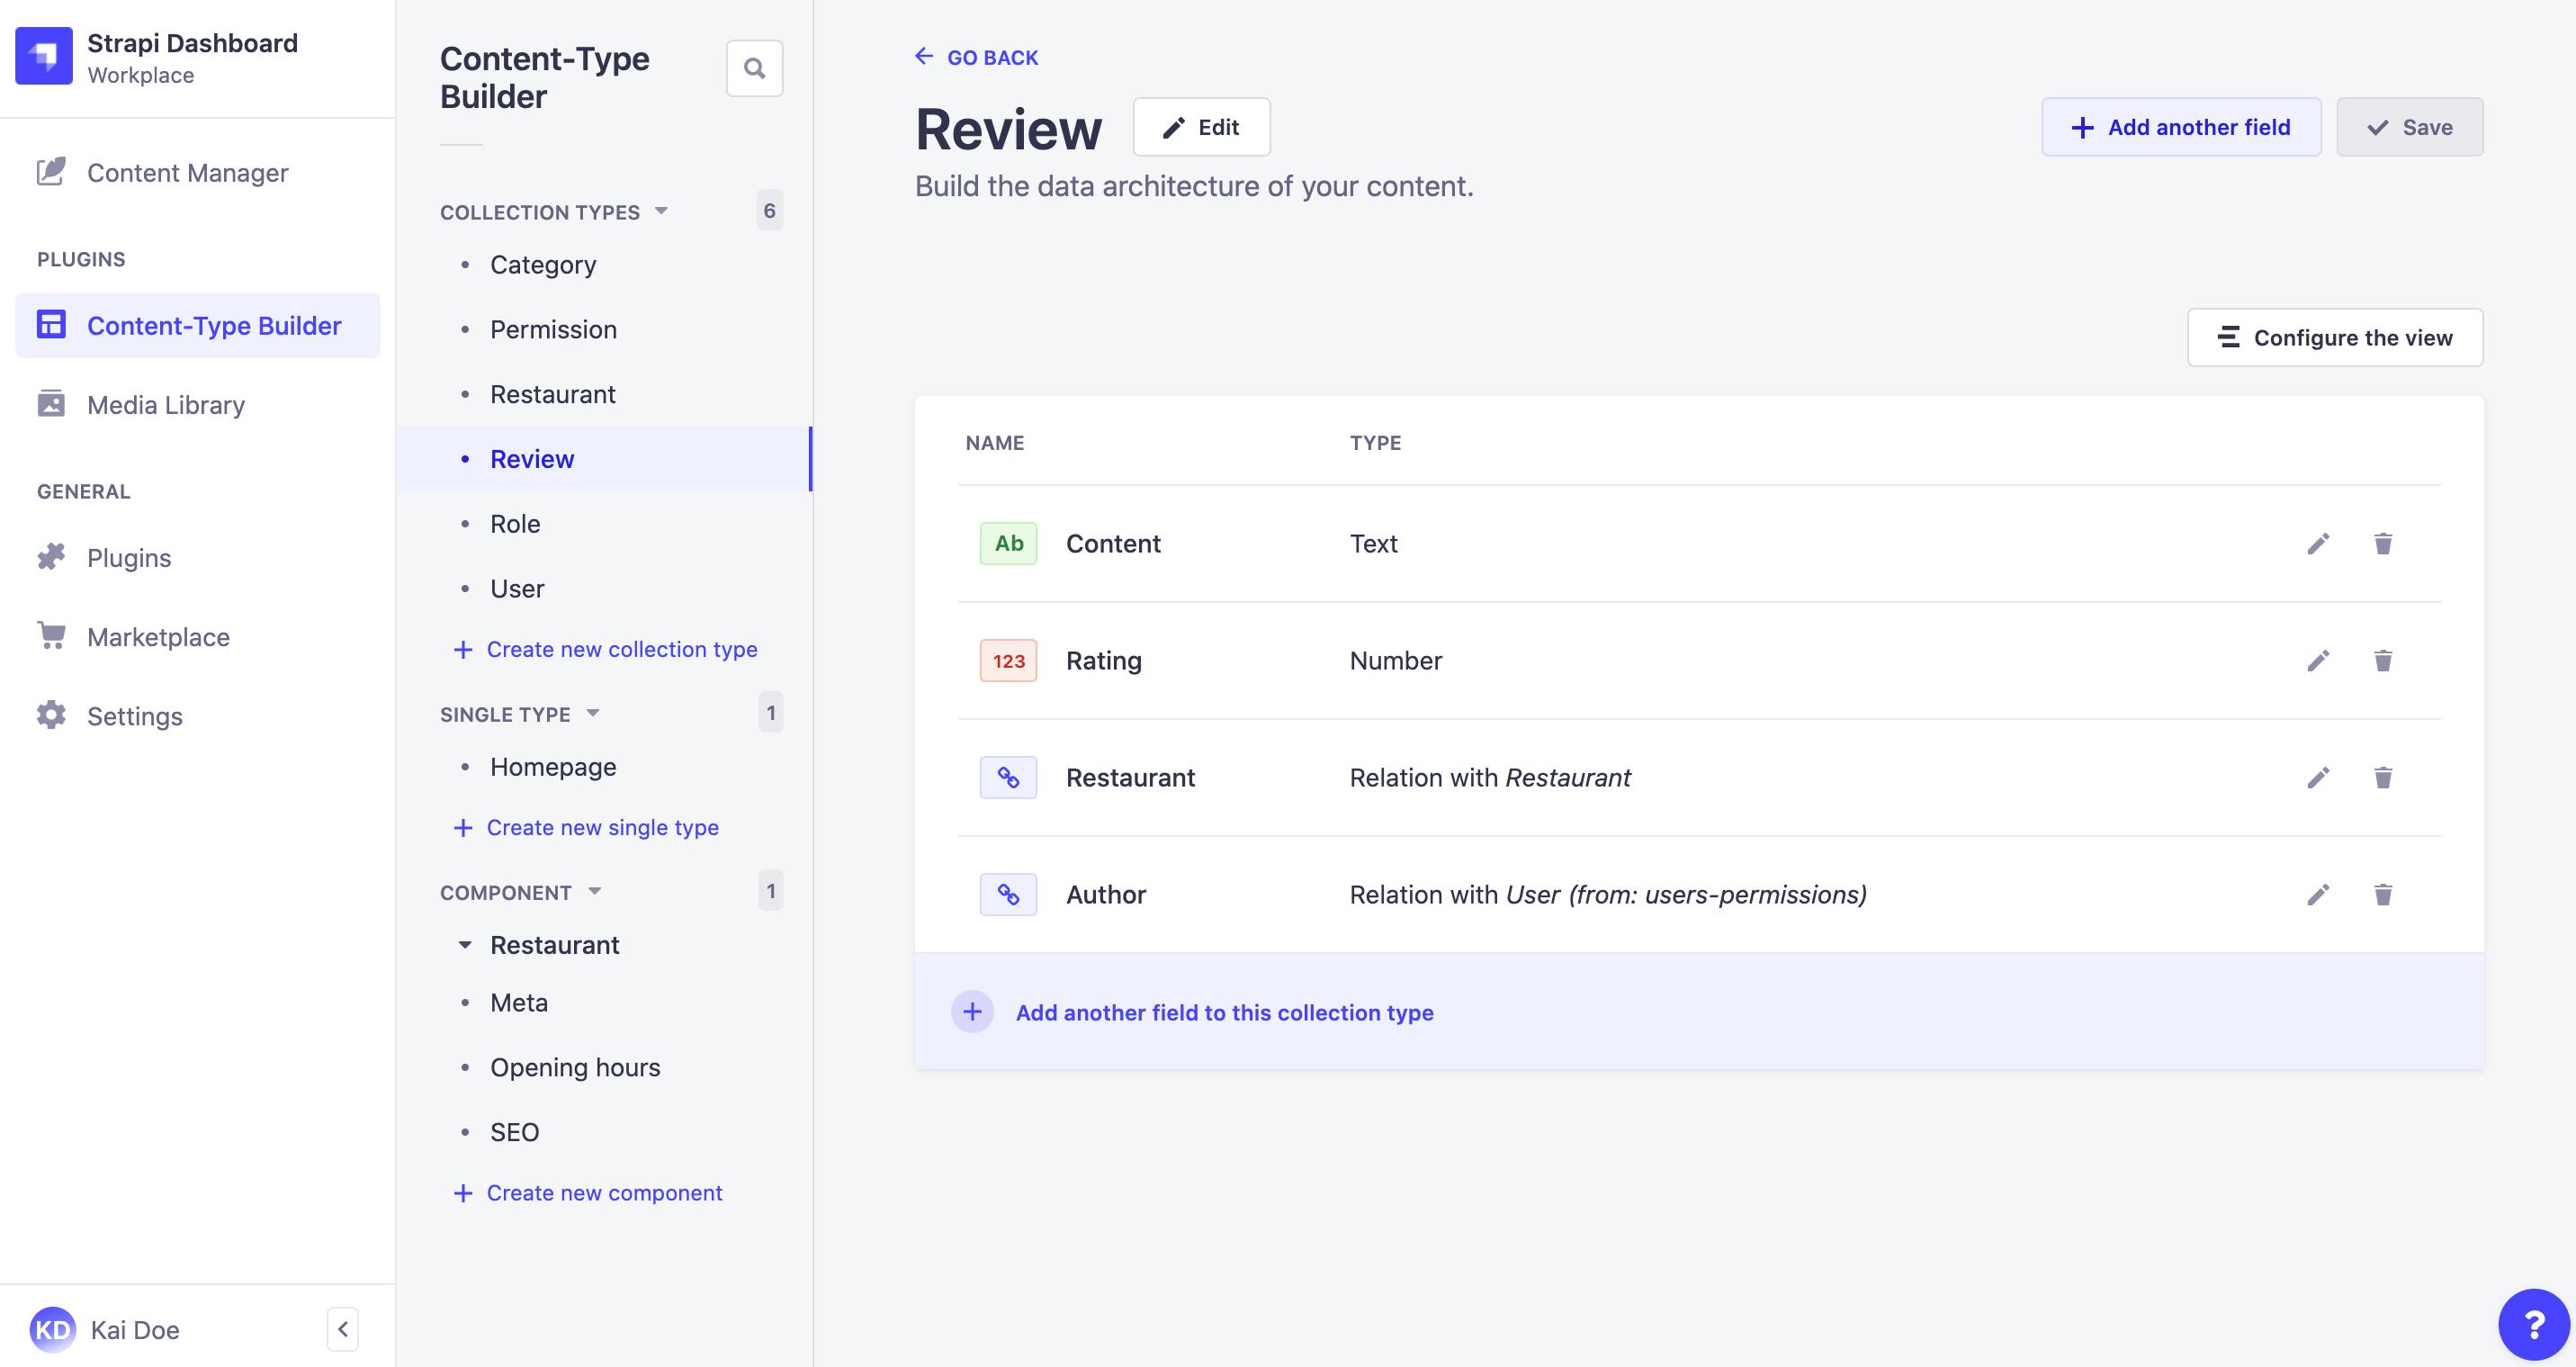
Task: Collapse the left sidebar with the chevron
Action: point(341,1328)
